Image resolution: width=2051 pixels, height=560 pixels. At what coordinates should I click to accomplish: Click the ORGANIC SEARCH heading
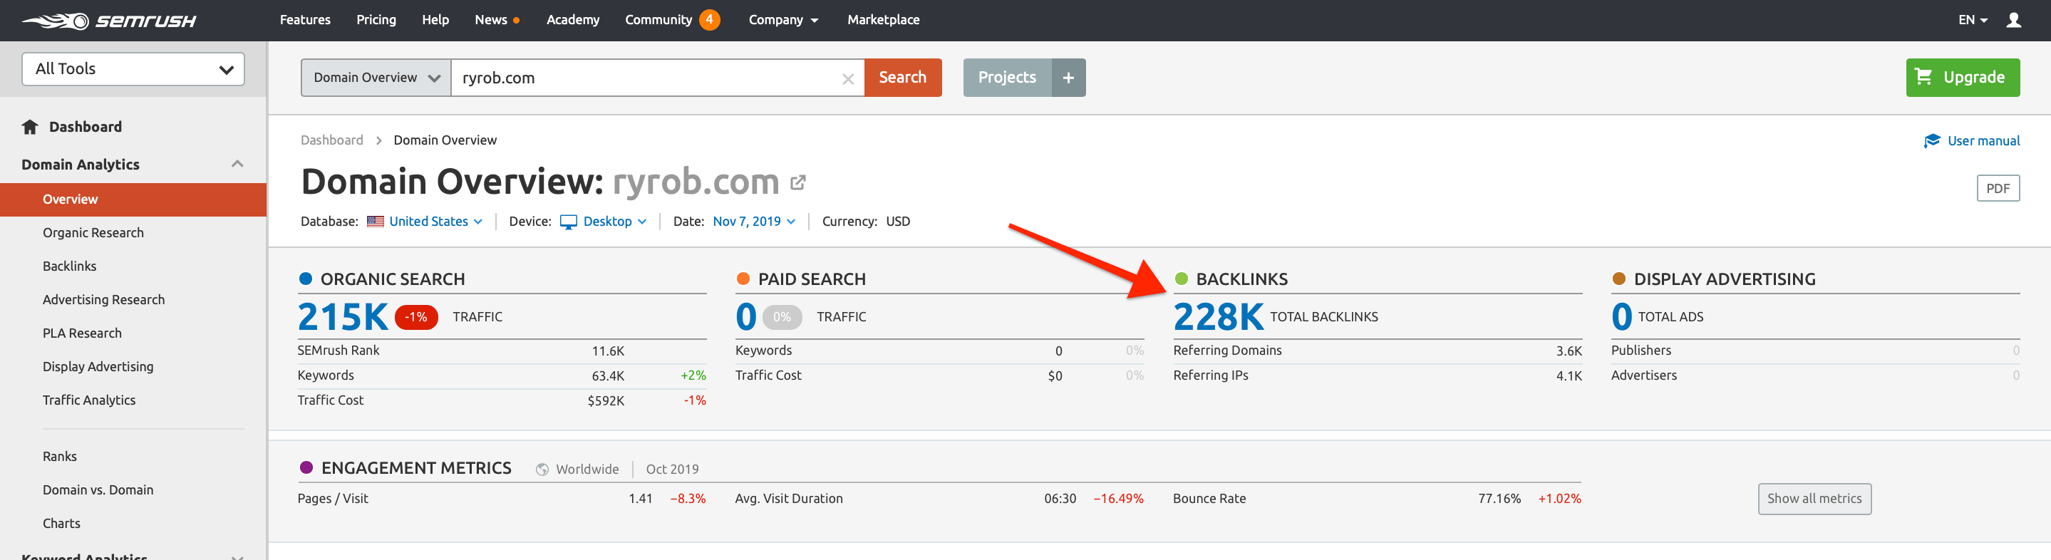pyautogui.click(x=393, y=279)
